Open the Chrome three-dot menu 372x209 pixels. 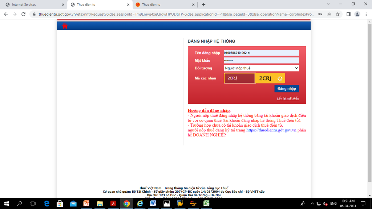point(366,14)
